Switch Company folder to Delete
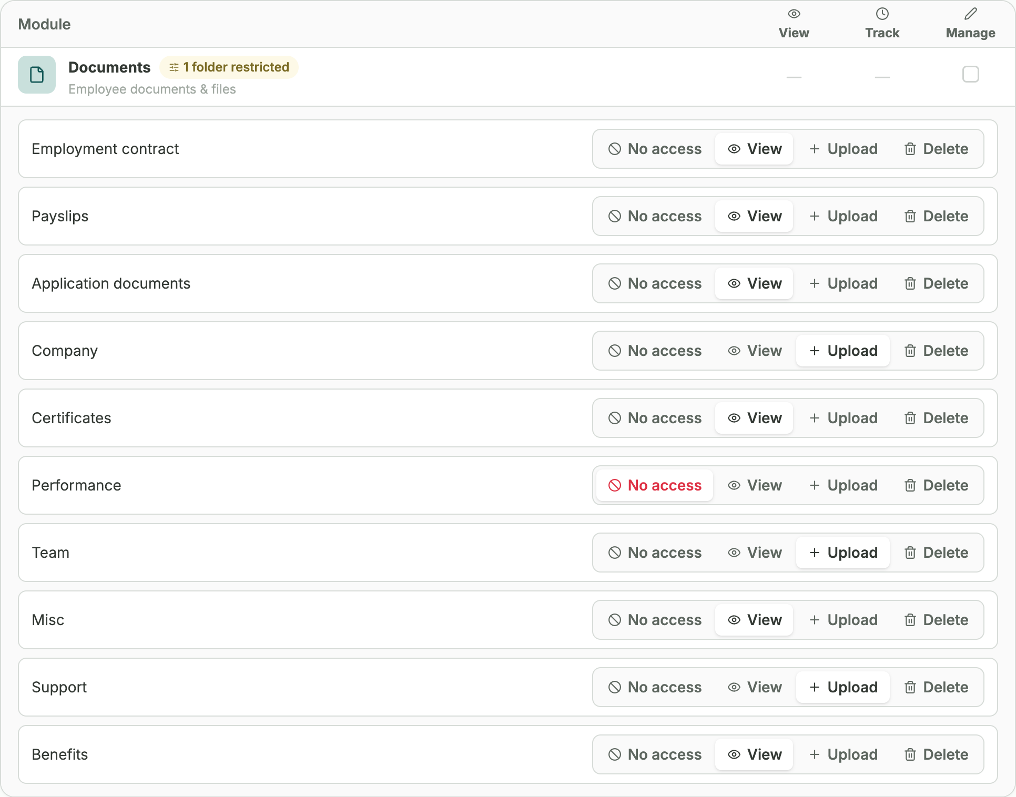The width and height of the screenshot is (1016, 797). coord(936,351)
